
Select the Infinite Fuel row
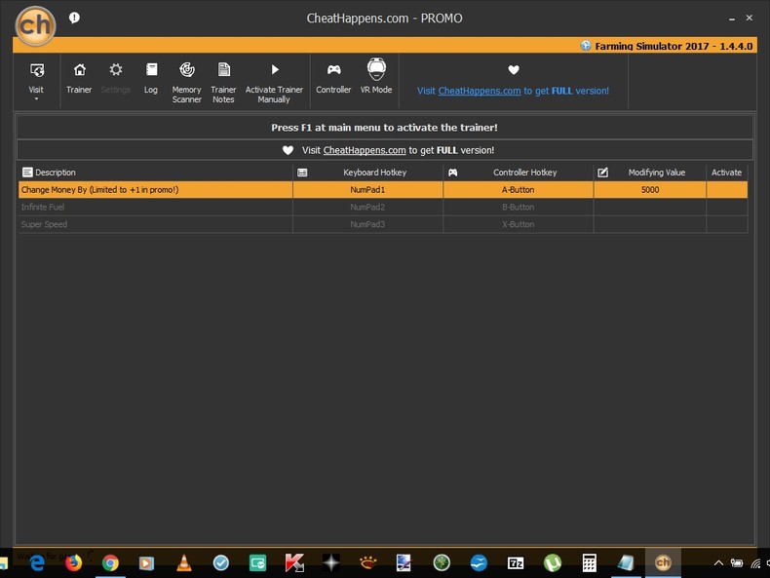[383, 208]
